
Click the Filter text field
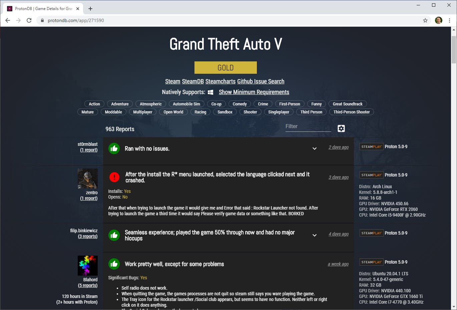308,127
